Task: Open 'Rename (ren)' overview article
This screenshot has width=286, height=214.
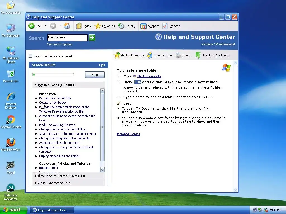Action: pyautogui.click(x=48, y=168)
